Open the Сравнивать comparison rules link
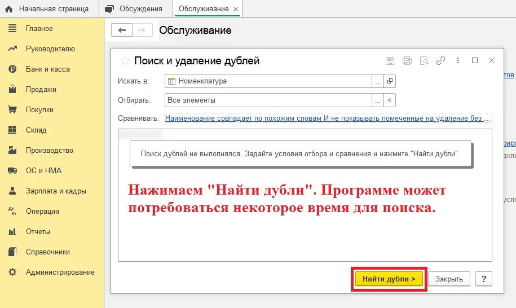Viewport: 516px width, 308px height. tap(328, 118)
